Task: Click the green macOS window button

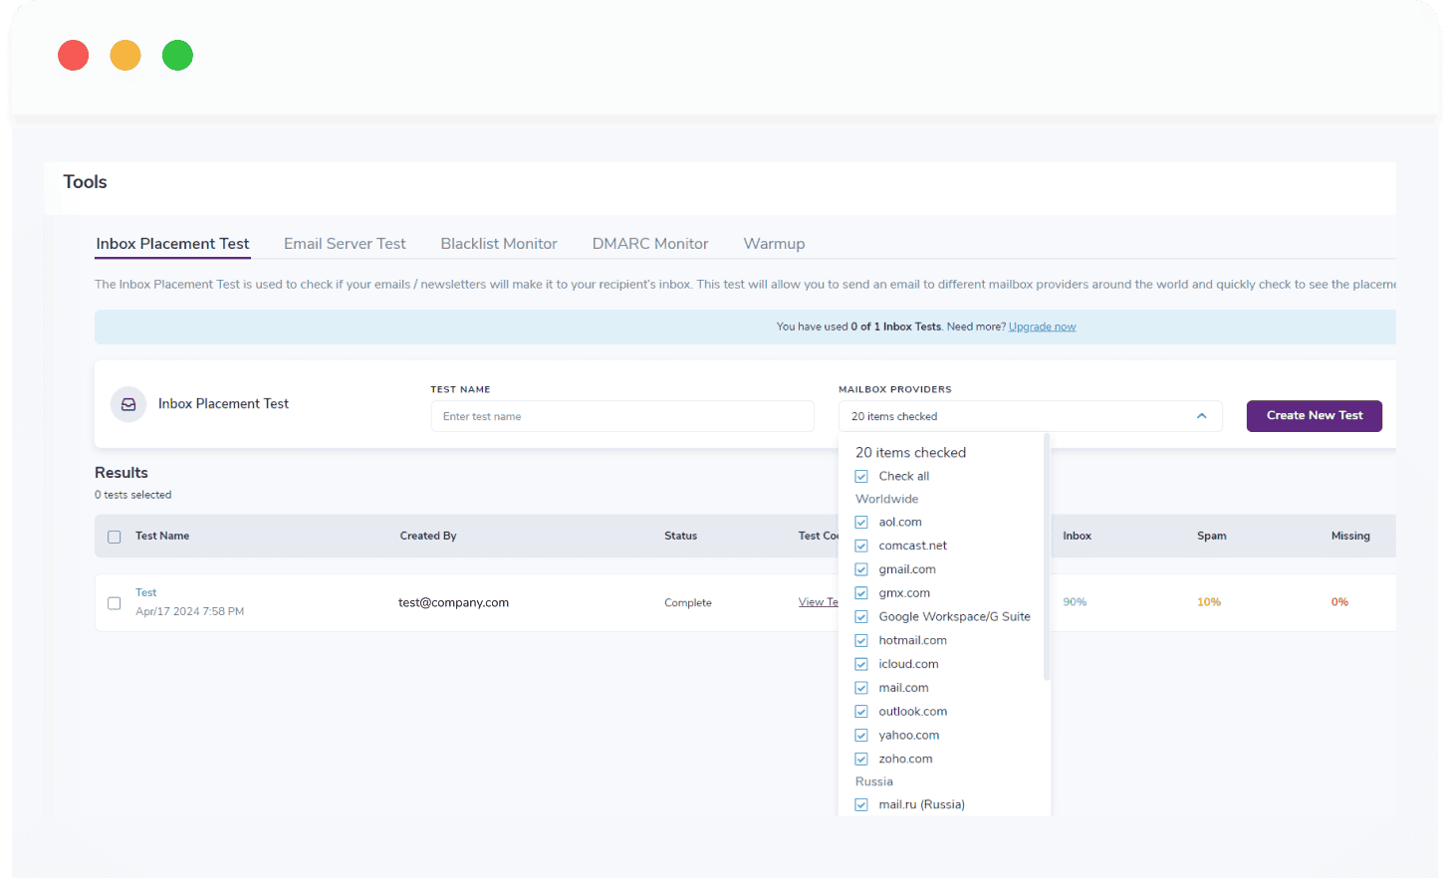Action: click(x=177, y=55)
